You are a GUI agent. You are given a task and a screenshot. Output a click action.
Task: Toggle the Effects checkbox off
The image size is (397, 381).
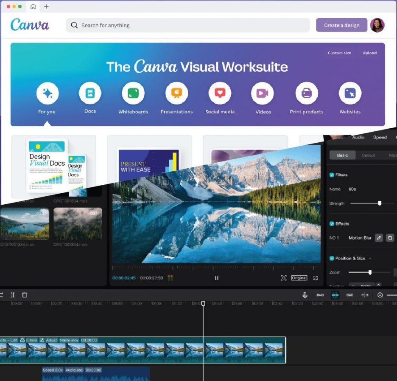tap(331, 223)
